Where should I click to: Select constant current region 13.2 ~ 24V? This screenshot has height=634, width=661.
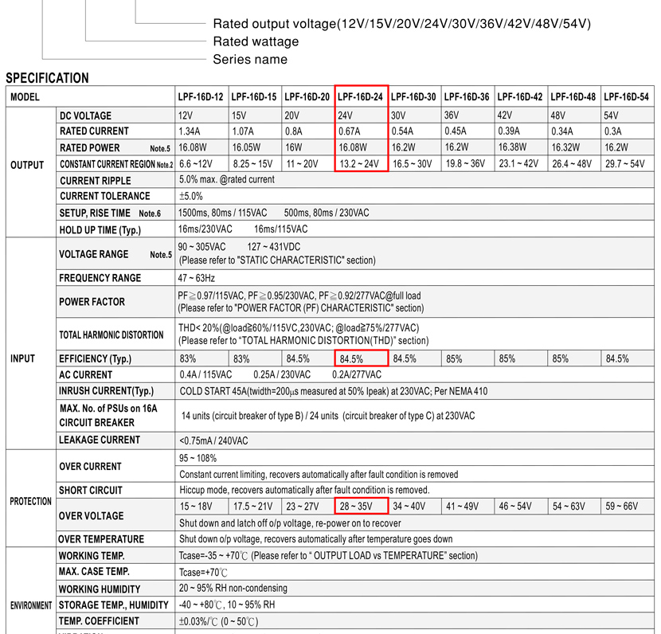click(359, 163)
